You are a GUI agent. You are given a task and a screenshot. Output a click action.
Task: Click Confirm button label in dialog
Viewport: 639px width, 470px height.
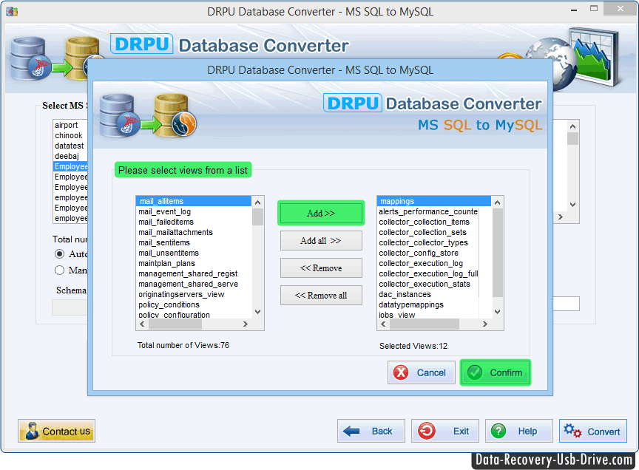[506, 372]
